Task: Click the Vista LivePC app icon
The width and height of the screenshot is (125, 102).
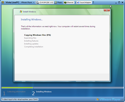Action: (x=3, y=2)
